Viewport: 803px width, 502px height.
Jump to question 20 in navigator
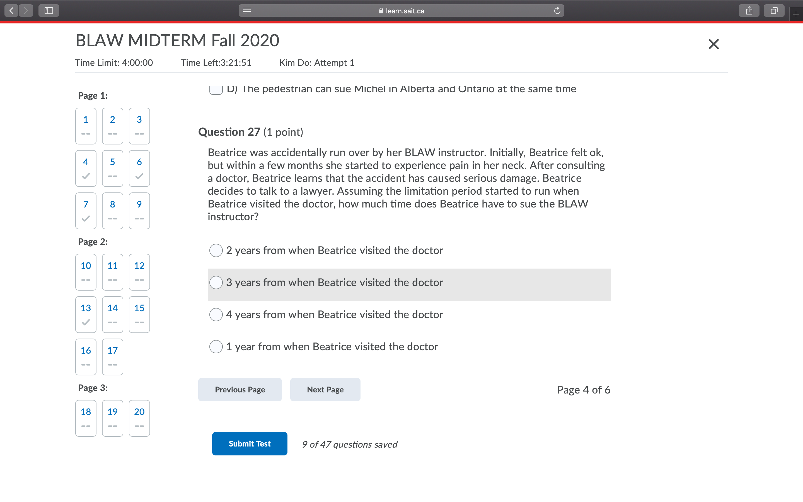139,418
